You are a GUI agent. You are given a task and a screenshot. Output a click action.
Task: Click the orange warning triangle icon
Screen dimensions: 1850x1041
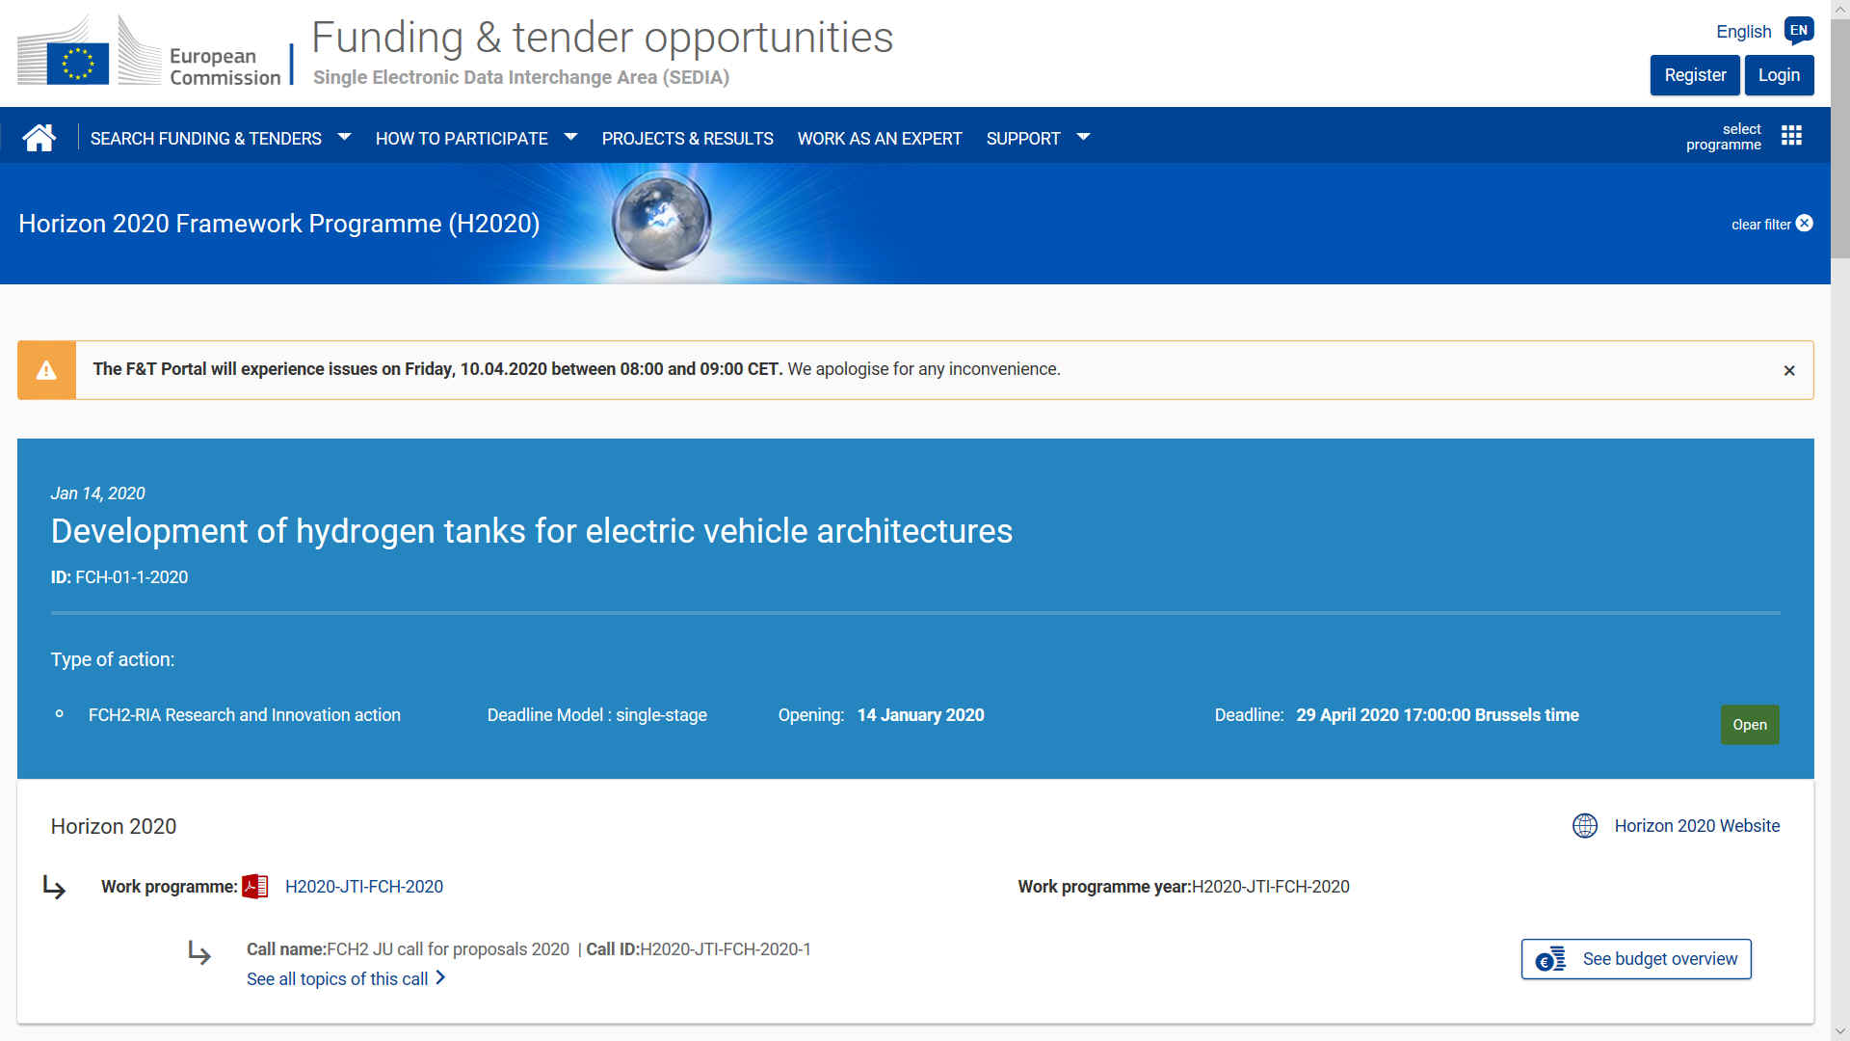coord(46,370)
